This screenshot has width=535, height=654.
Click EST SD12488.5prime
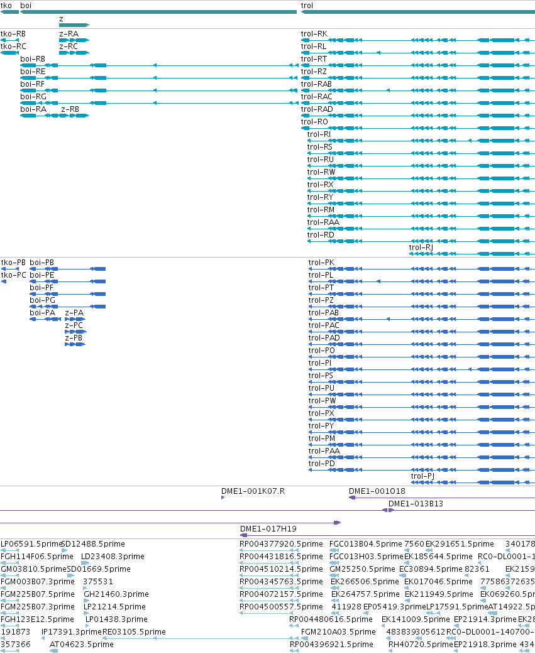click(x=93, y=544)
